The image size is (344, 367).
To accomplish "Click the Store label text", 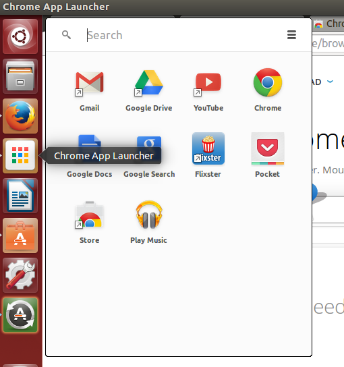I will tap(90, 240).
